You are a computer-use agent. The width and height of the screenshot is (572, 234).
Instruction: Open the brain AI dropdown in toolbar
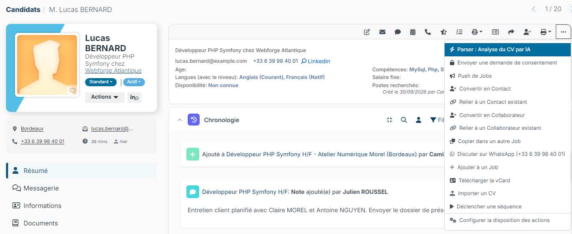pos(477,32)
